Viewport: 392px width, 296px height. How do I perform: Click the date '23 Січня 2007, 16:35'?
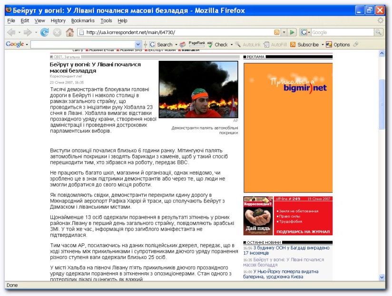(x=67, y=83)
